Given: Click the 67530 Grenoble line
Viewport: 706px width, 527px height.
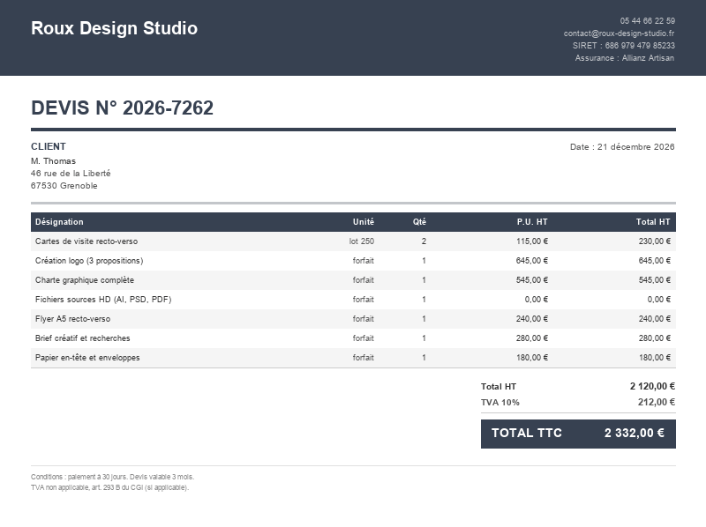Looking at the screenshot, I should pos(64,186).
